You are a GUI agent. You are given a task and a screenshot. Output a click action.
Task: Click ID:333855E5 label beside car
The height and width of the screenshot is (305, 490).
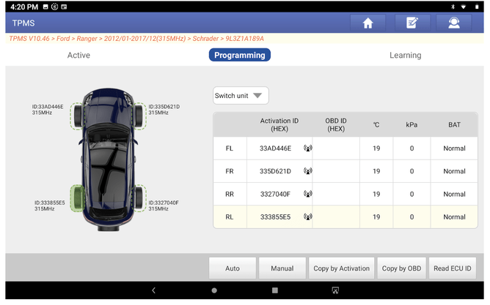pyautogui.click(x=50, y=203)
